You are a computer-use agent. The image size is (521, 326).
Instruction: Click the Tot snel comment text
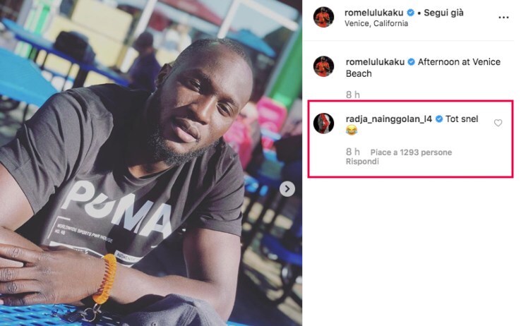click(x=462, y=119)
